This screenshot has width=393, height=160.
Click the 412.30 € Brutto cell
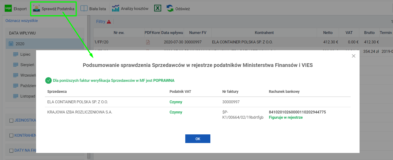pos(371,42)
